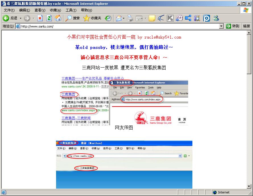Open the 查看(V) menu
Image resolution: width=253 pixels, height=196 pixels.
pyautogui.click(x=40, y=10)
